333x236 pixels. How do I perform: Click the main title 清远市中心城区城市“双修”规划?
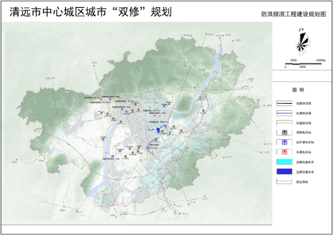(x=90, y=11)
